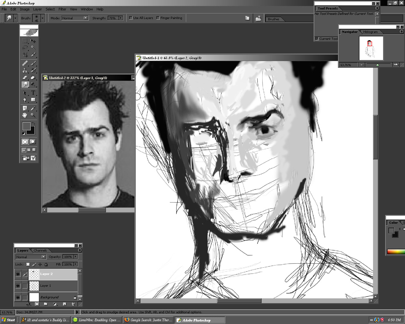Click the Windows Start button

pyautogui.click(x=8, y=320)
